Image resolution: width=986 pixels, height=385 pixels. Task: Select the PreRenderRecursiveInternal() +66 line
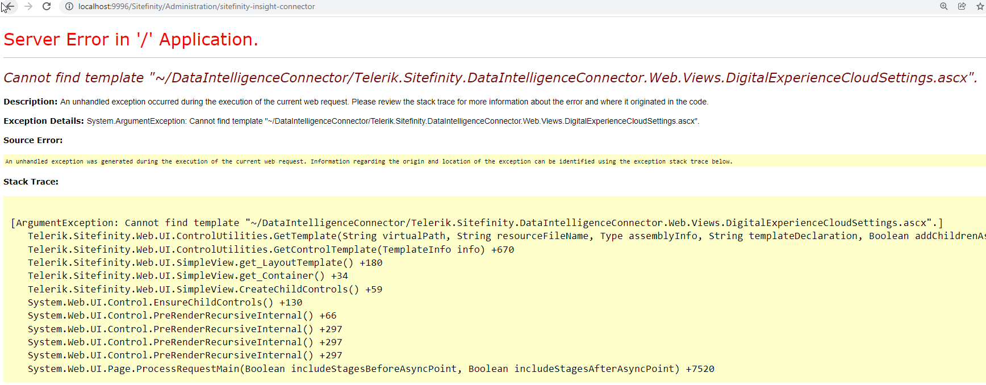[x=182, y=315]
